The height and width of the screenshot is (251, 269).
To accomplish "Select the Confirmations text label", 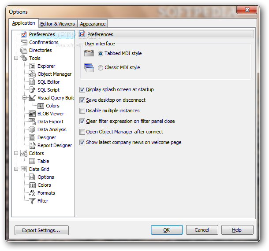I will point(44,42).
